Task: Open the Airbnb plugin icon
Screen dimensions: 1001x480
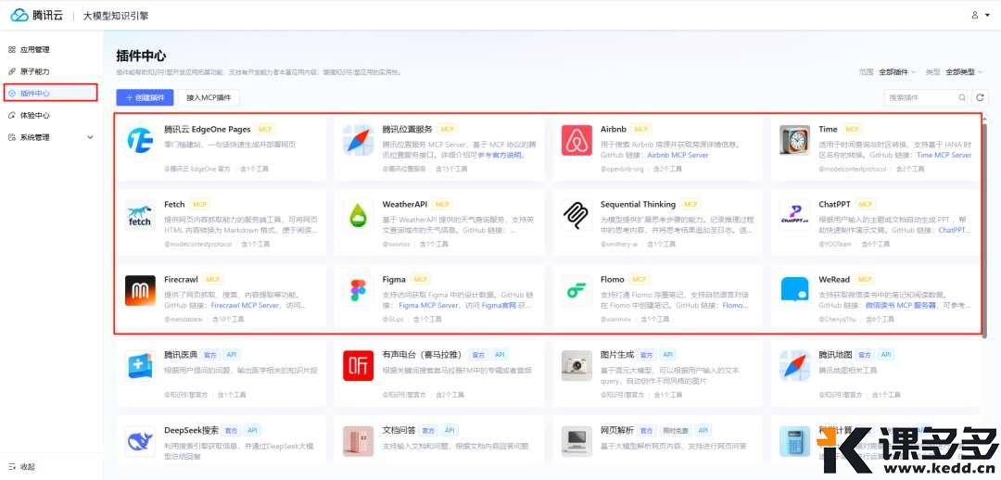Action: [577, 141]
